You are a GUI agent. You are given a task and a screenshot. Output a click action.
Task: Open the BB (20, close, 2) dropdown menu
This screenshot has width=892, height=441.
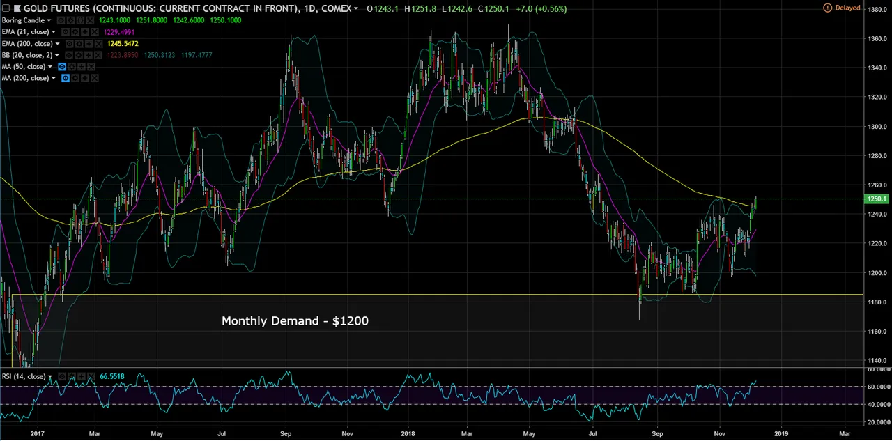pos(57,55)
